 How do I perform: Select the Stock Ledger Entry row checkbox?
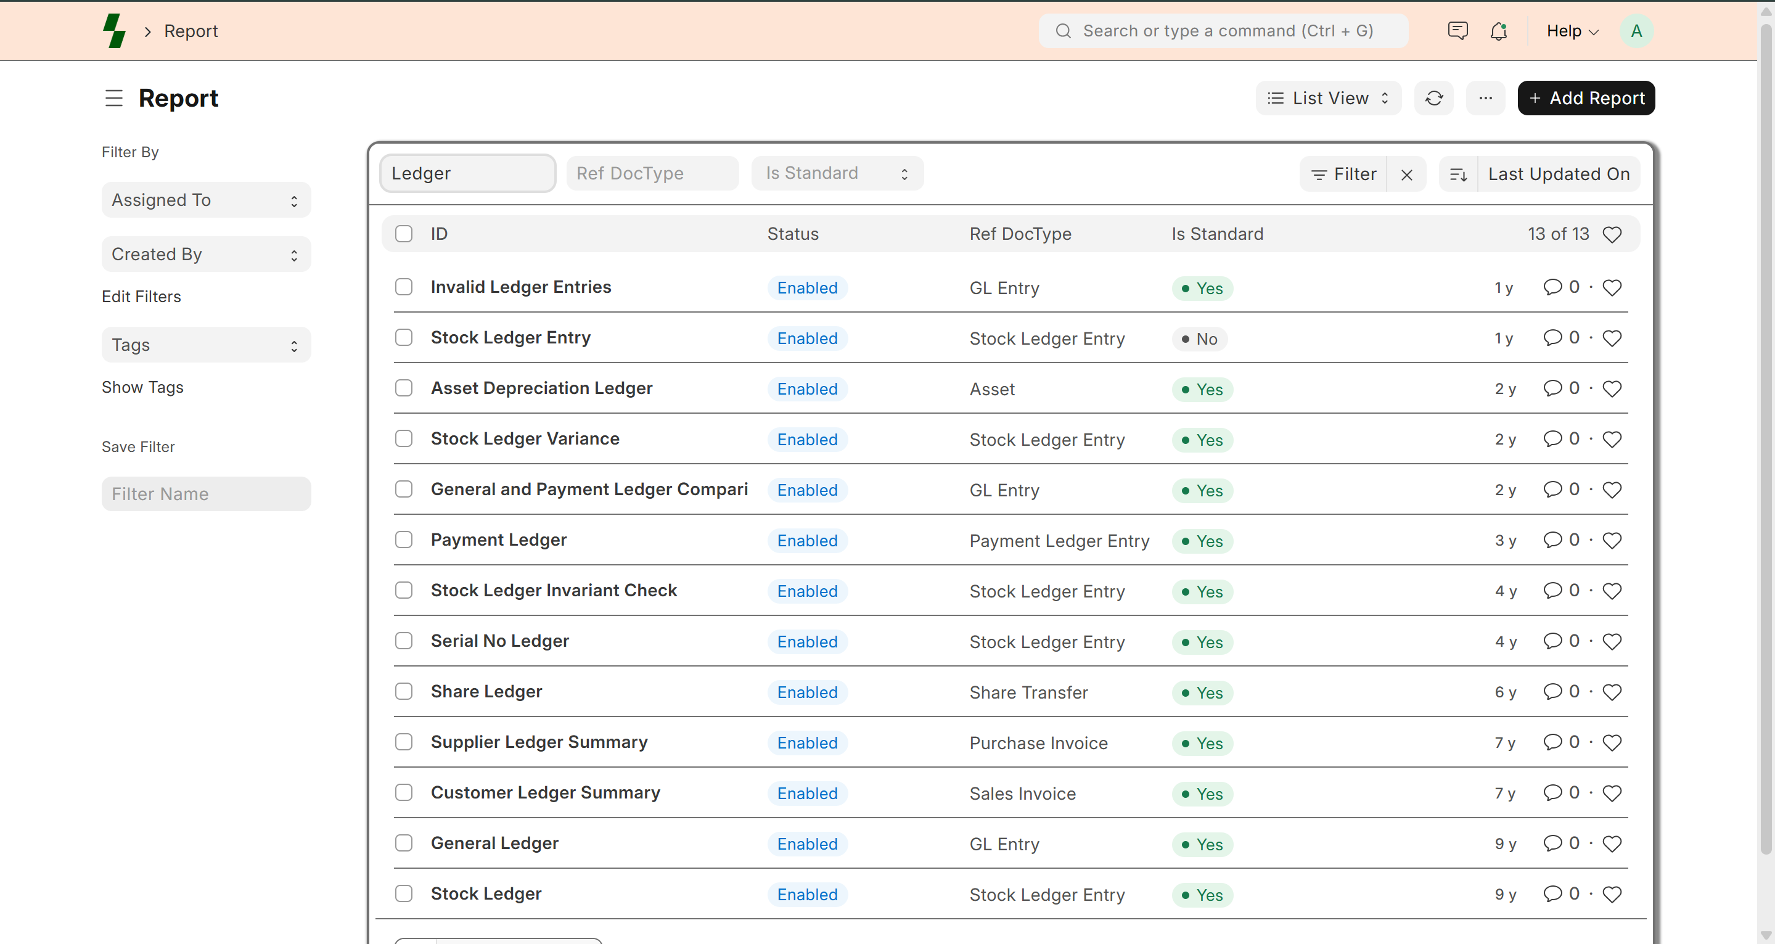(x=404, y=338)
